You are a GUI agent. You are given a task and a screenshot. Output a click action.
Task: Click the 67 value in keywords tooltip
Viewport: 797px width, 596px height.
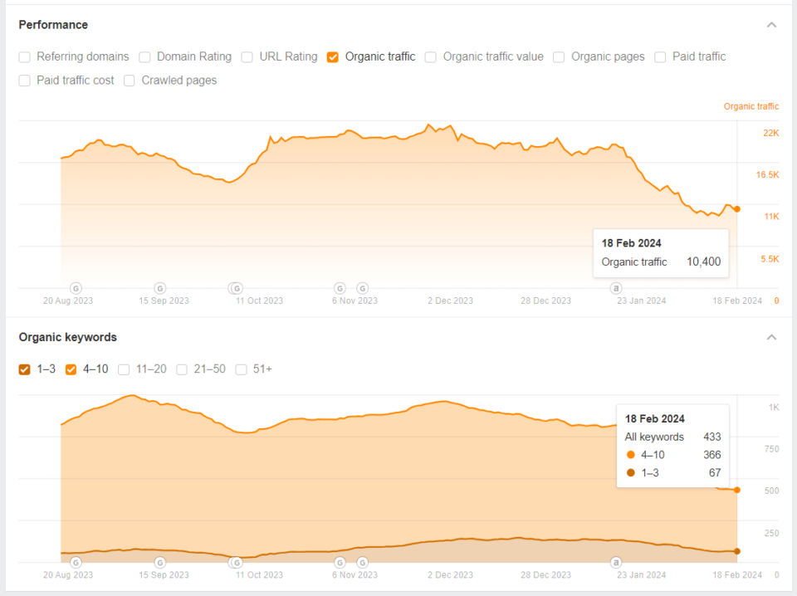(x=715, y=472)
